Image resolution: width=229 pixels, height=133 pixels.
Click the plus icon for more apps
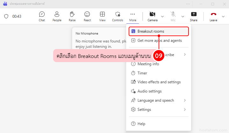point(133,40)
